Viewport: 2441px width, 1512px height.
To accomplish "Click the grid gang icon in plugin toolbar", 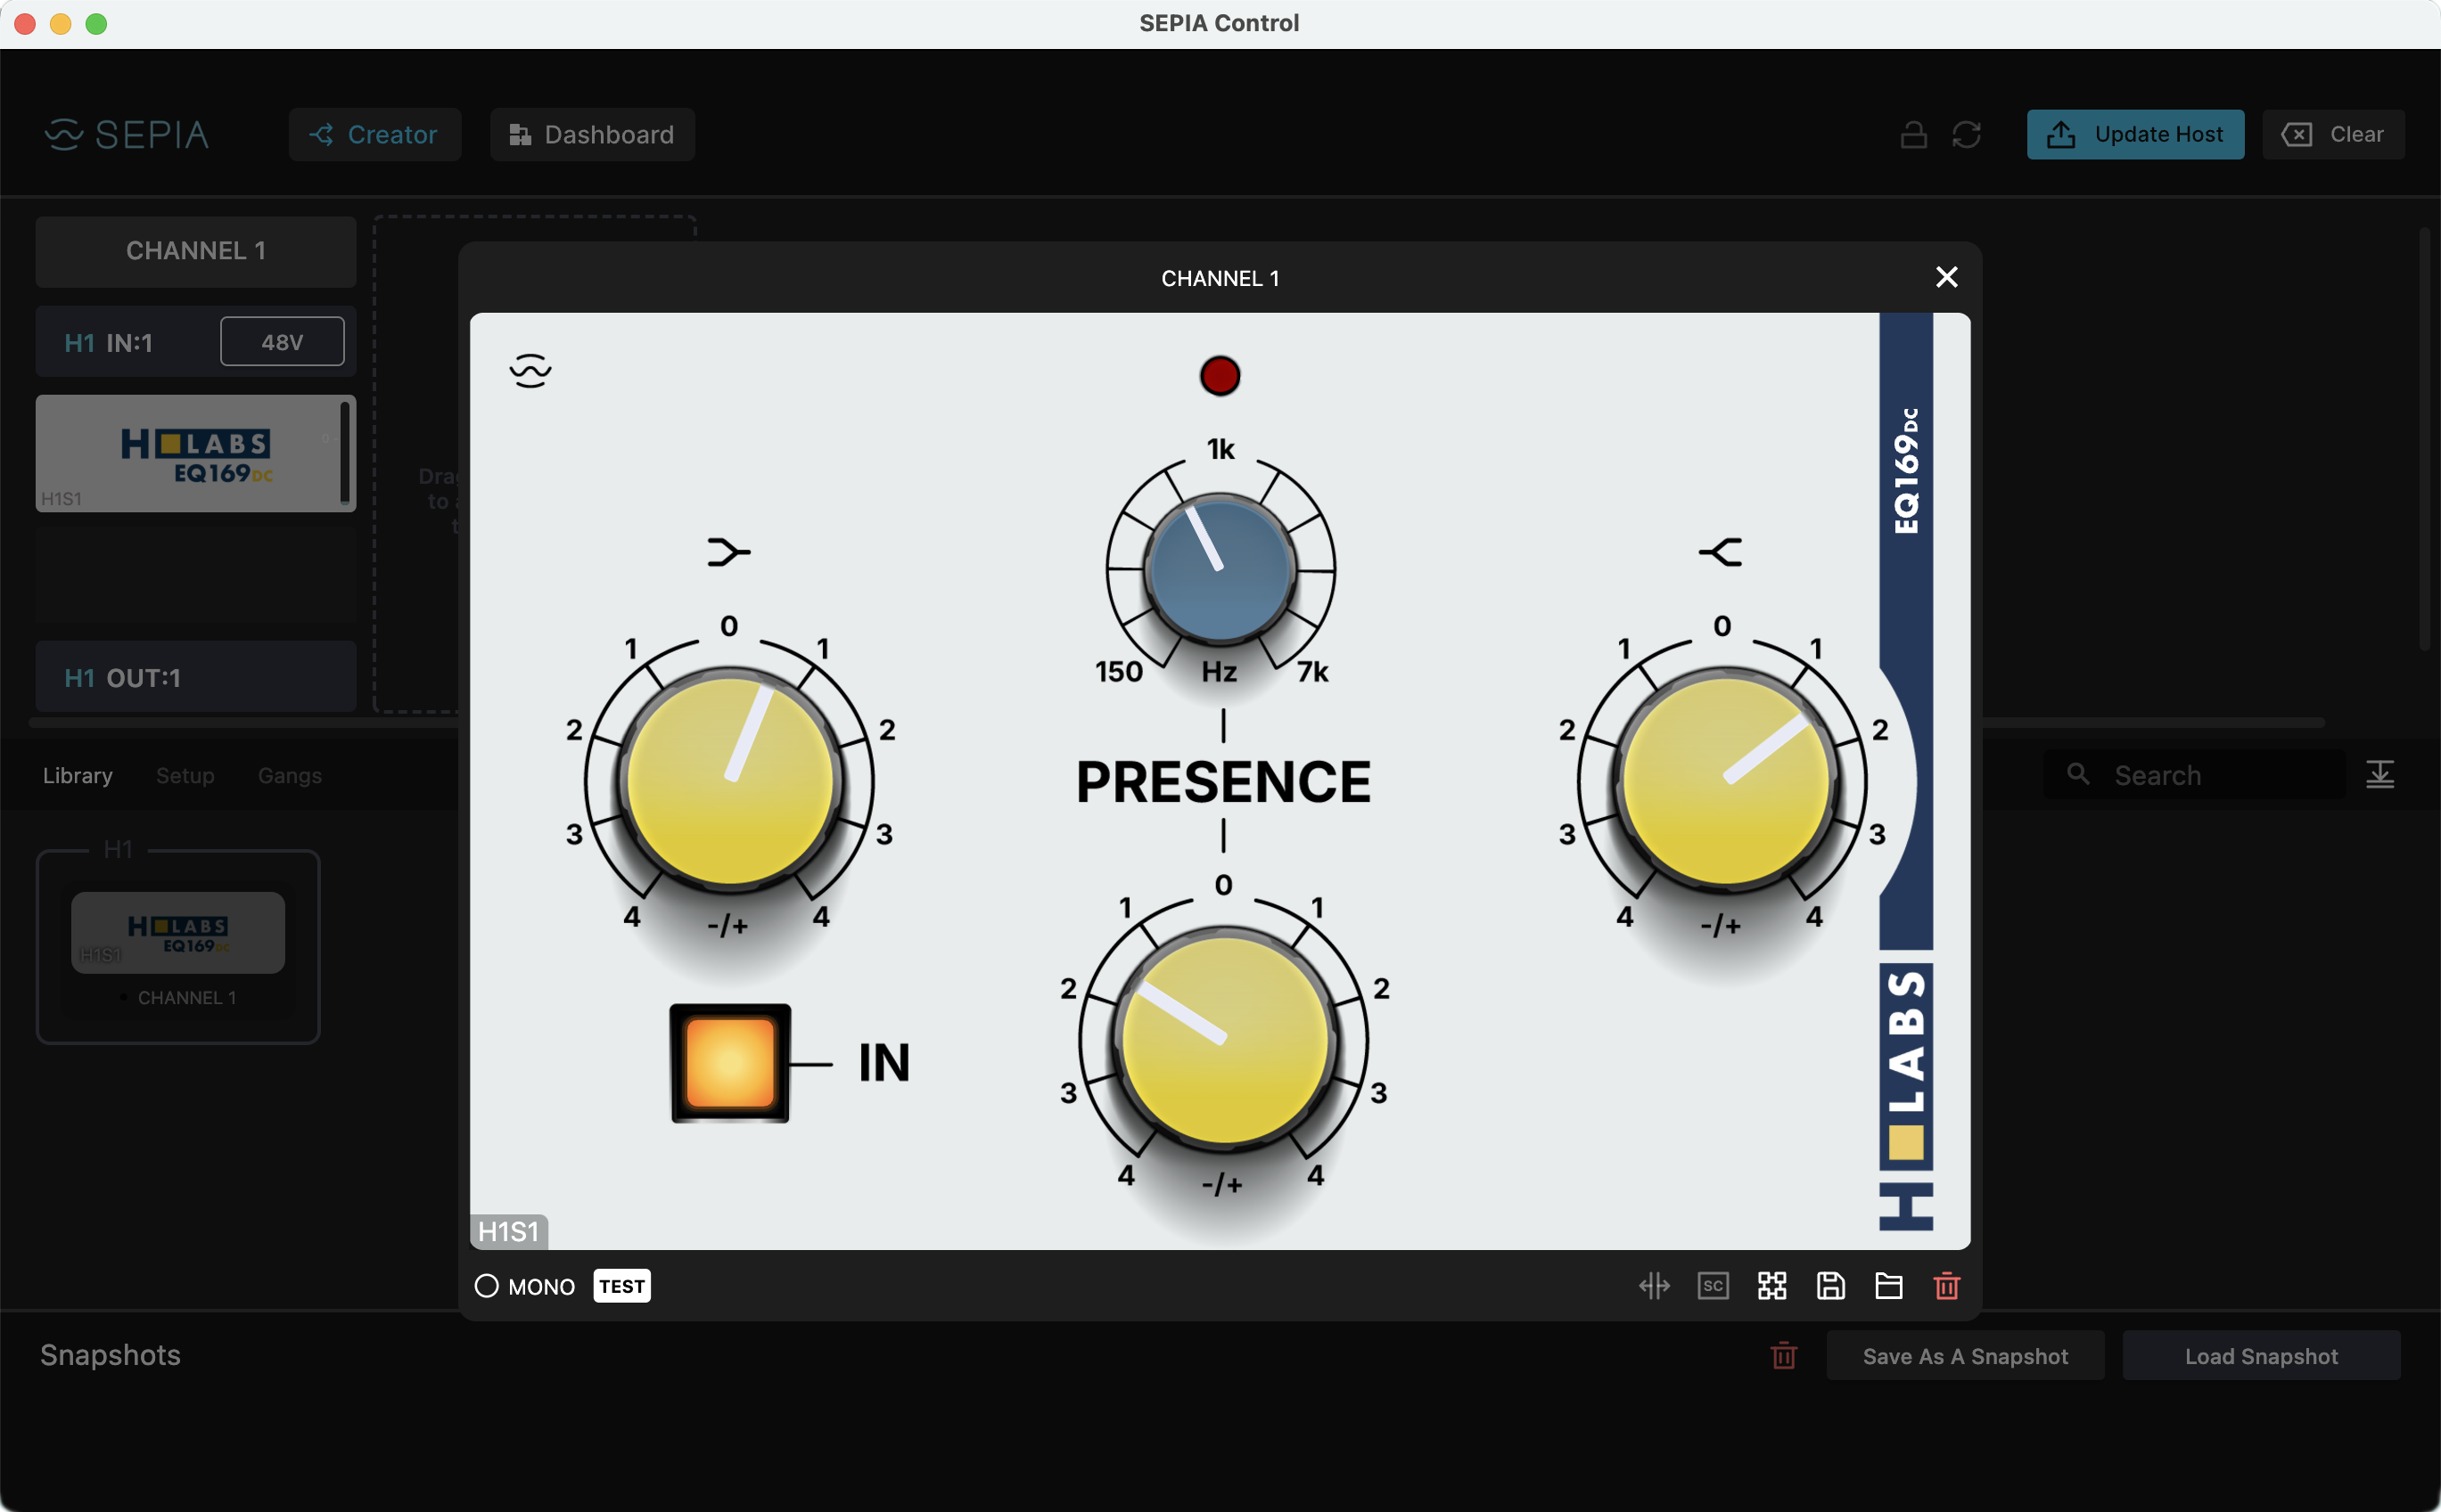I will click(1771, 1286).
